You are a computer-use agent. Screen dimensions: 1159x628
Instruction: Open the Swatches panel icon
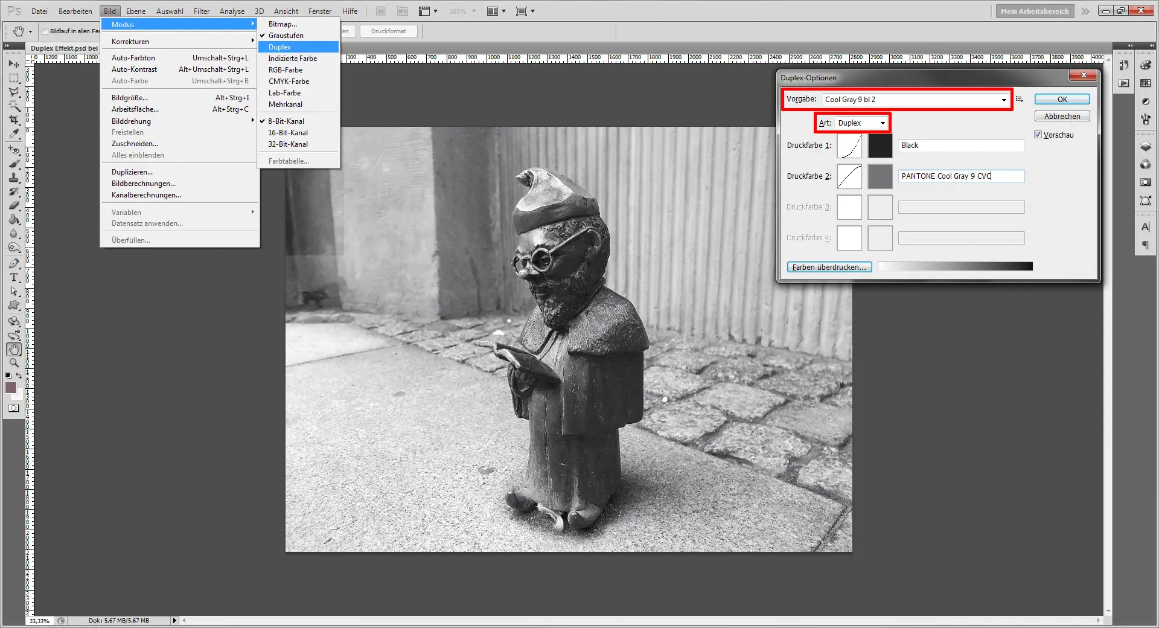[x=1145, y=83]
